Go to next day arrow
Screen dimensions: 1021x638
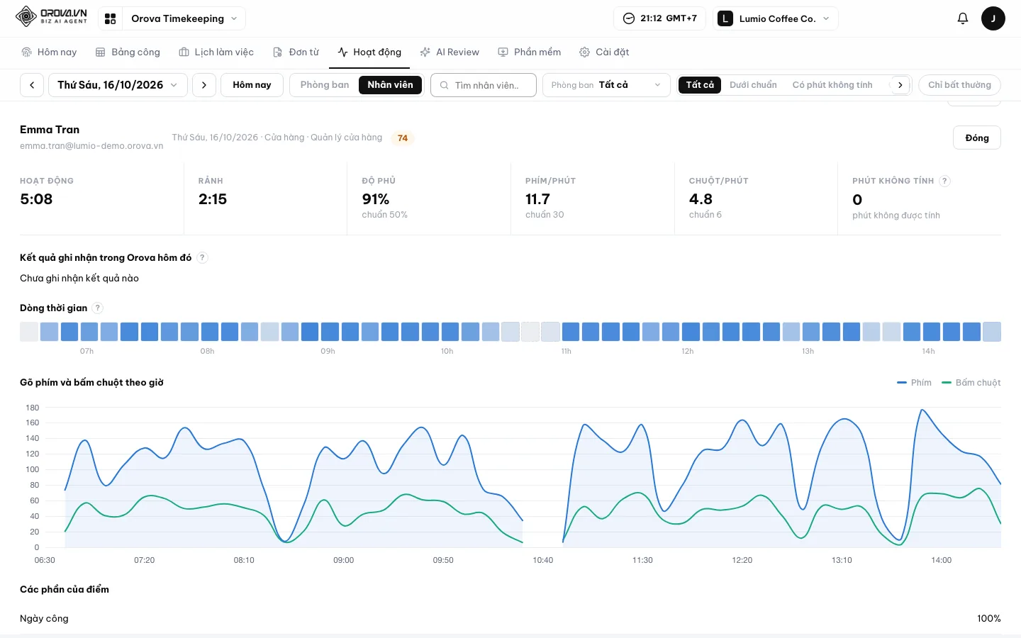pos(204,85)
